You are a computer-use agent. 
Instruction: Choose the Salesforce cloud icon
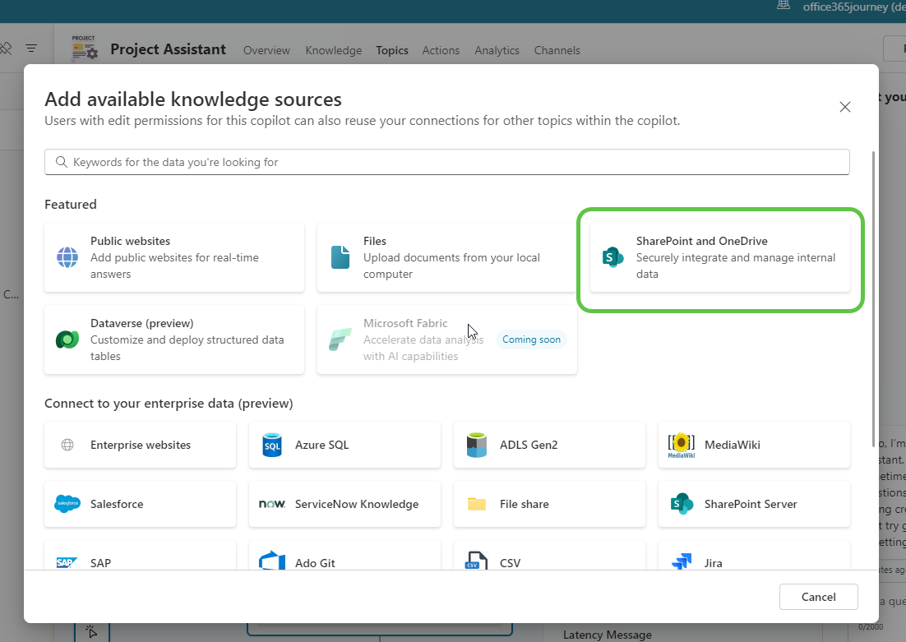click(x=67, y=504)
